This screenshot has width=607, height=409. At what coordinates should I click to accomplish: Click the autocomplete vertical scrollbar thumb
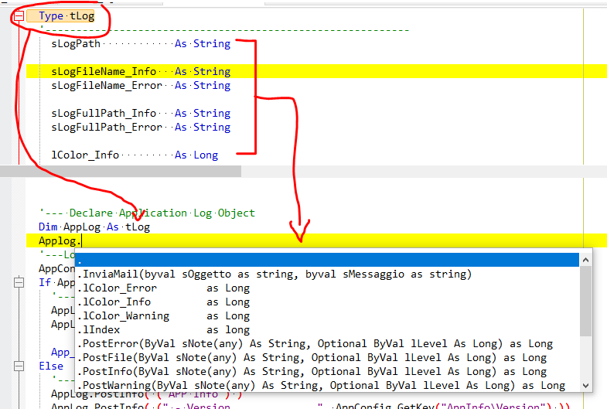(x=585, y=298)
